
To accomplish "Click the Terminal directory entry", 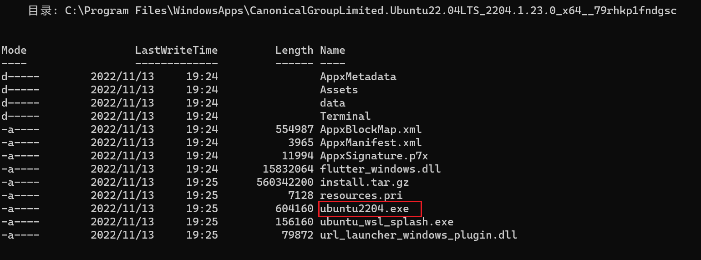I will click(345, 116).
